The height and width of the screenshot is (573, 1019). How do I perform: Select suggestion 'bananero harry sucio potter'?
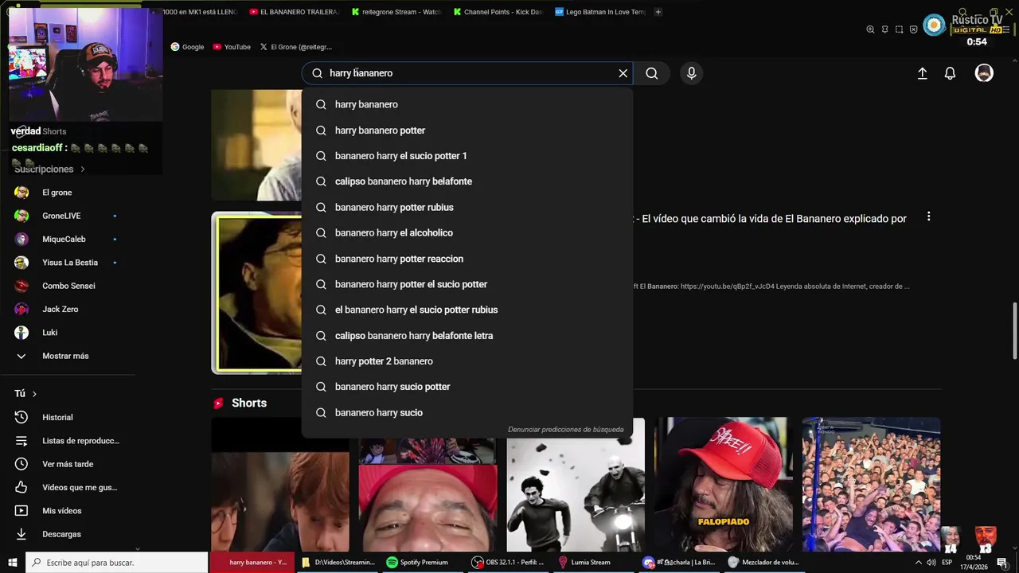pos(467,387)
